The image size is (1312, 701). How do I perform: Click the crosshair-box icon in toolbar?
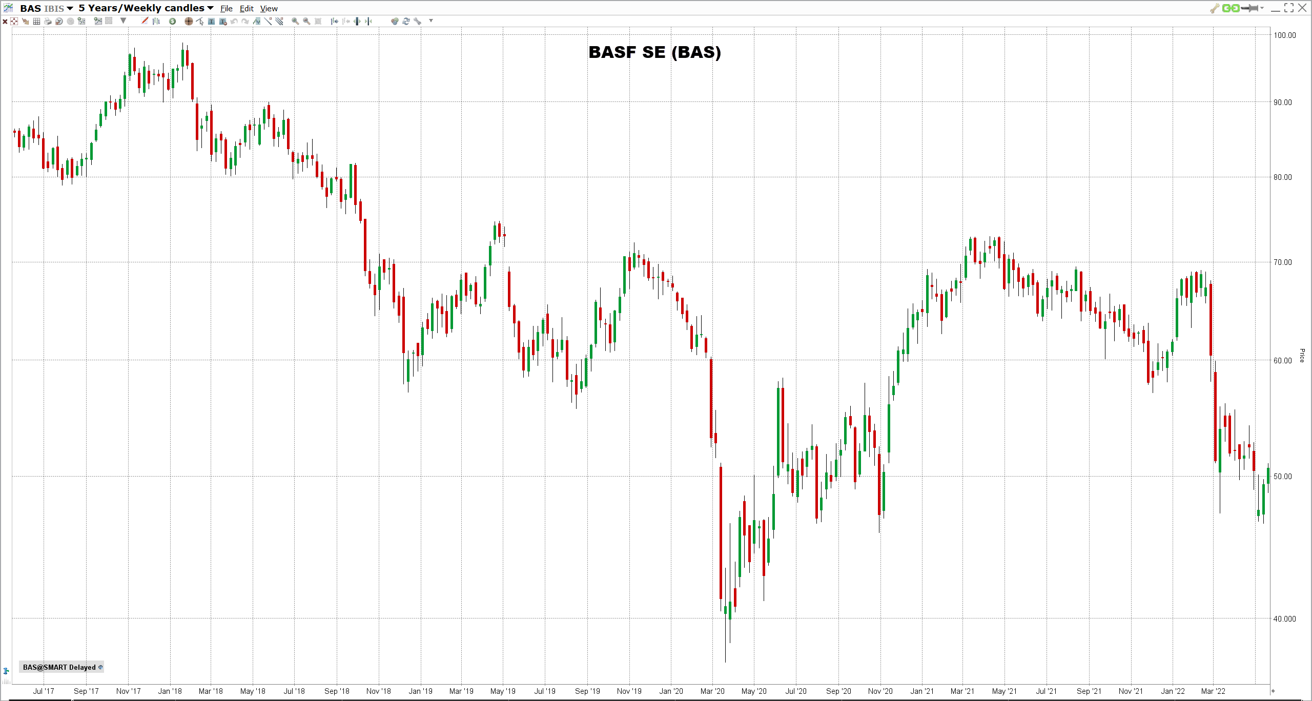(x=14, y=22)
